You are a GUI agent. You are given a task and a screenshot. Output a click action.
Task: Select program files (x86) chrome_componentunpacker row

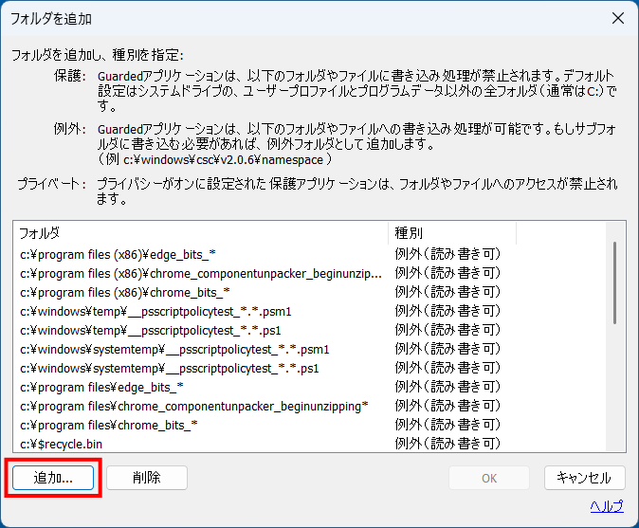201,273
